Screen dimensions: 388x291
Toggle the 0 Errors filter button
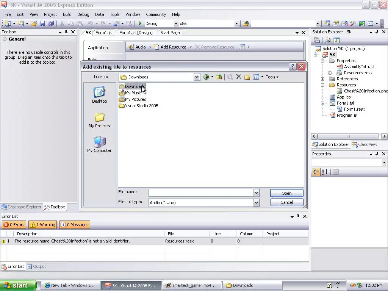coord(14,225)
